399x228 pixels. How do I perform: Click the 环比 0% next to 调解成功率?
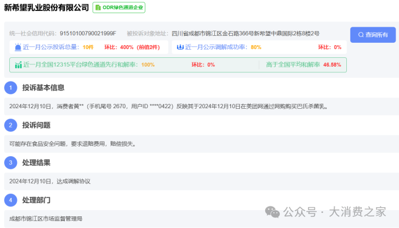click(330, 47)
